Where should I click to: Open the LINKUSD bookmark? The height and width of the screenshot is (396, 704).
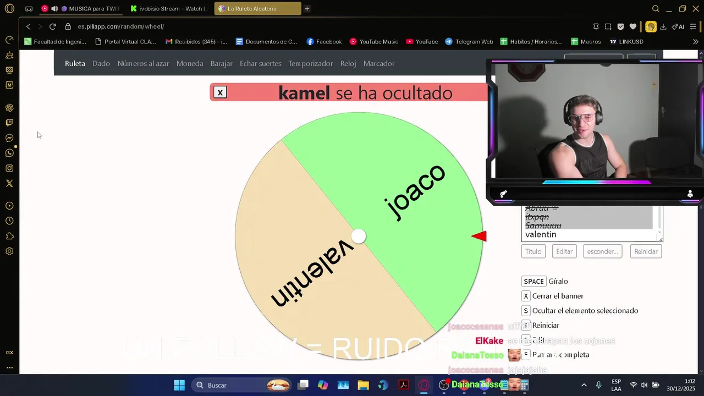click(x=626, y=41)
